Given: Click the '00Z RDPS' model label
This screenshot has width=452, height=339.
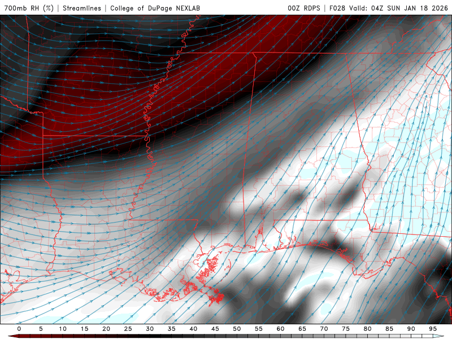Looking at the screenshot, I should coord(304,8).
